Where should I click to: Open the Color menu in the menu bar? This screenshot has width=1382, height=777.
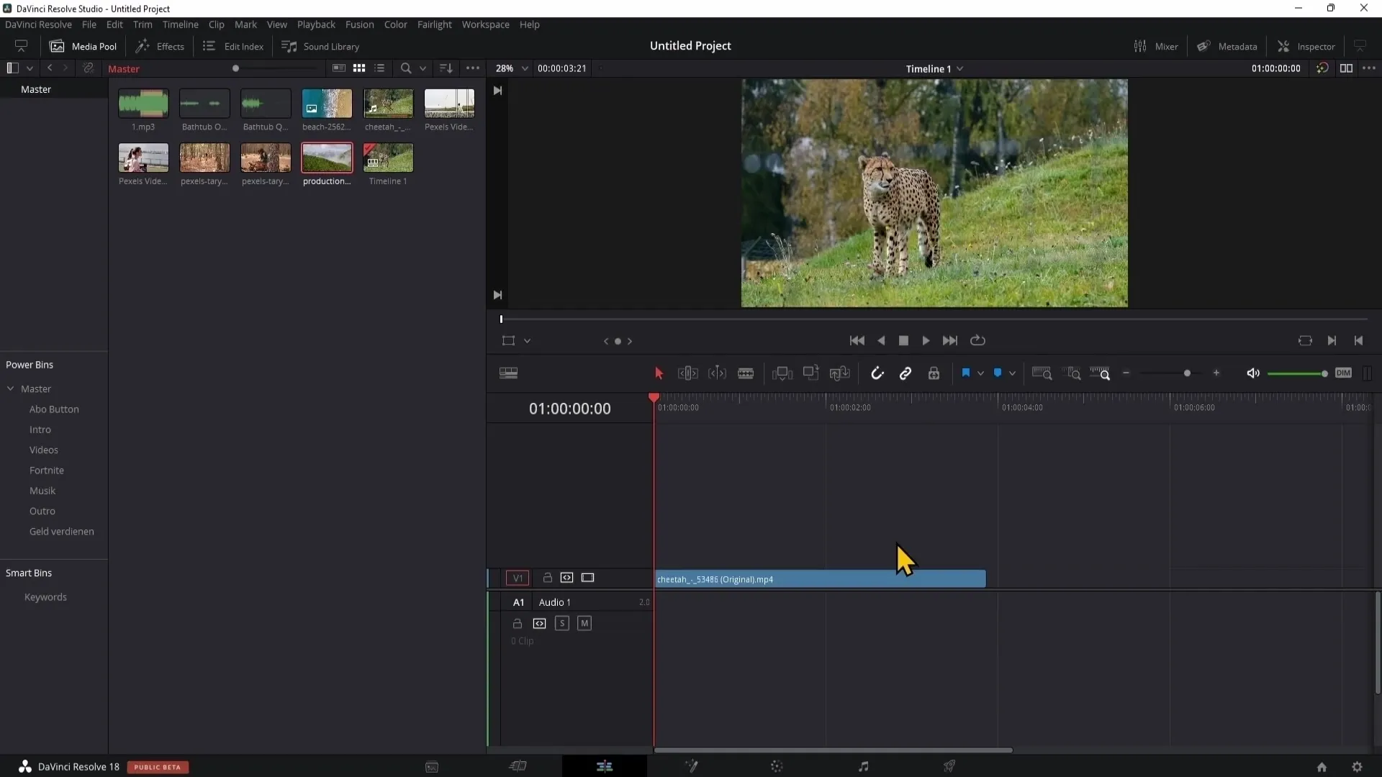[x=396, y=24]
